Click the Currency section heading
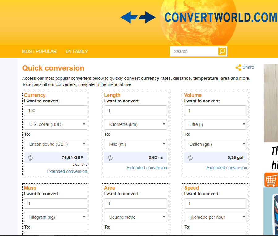 [x=35, y=95]
